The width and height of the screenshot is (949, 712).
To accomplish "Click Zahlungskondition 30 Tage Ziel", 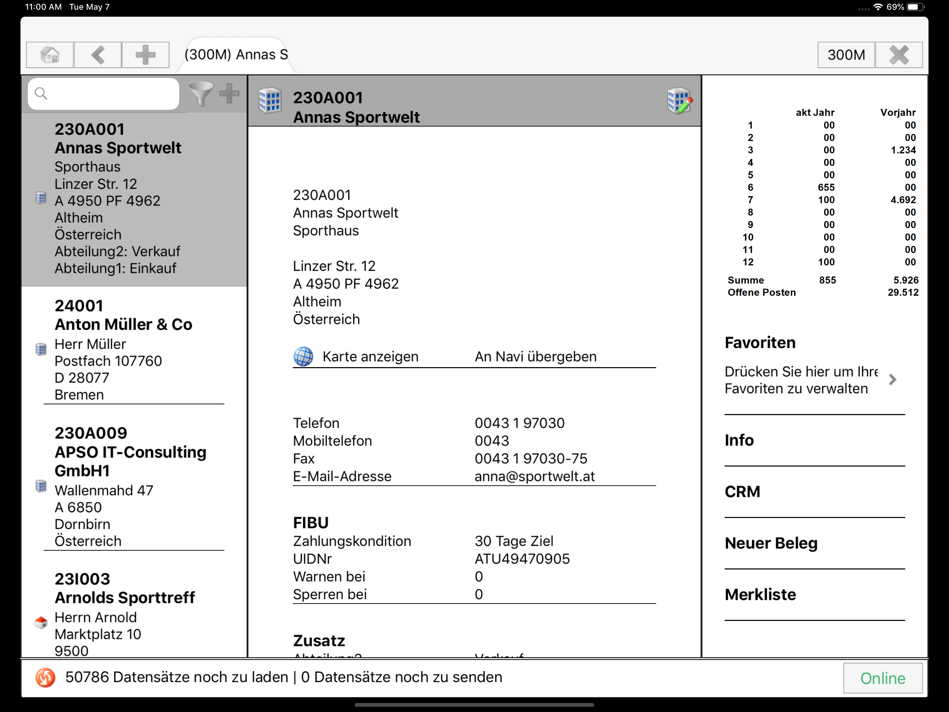I will pyautogui.click(x=514, y=541).
